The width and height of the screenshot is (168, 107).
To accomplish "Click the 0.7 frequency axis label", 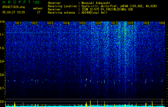I will pos(2,88).
